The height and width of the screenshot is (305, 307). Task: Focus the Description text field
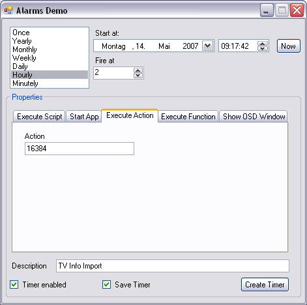[173, 266]
